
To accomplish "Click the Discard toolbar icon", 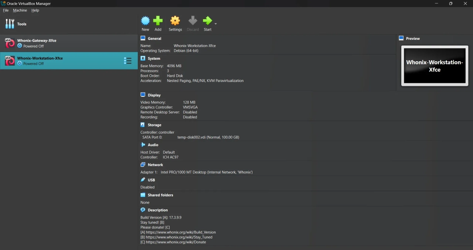I will coord(193,20).
